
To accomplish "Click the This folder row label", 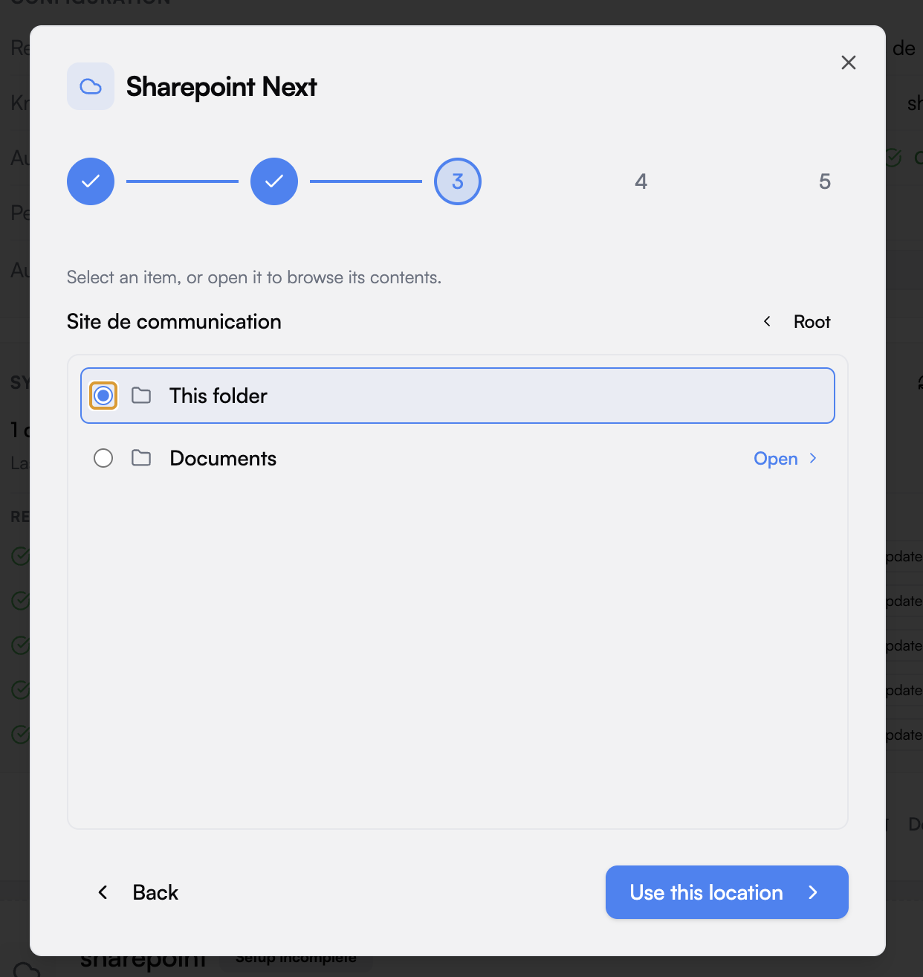I will (x=218, y=396).
